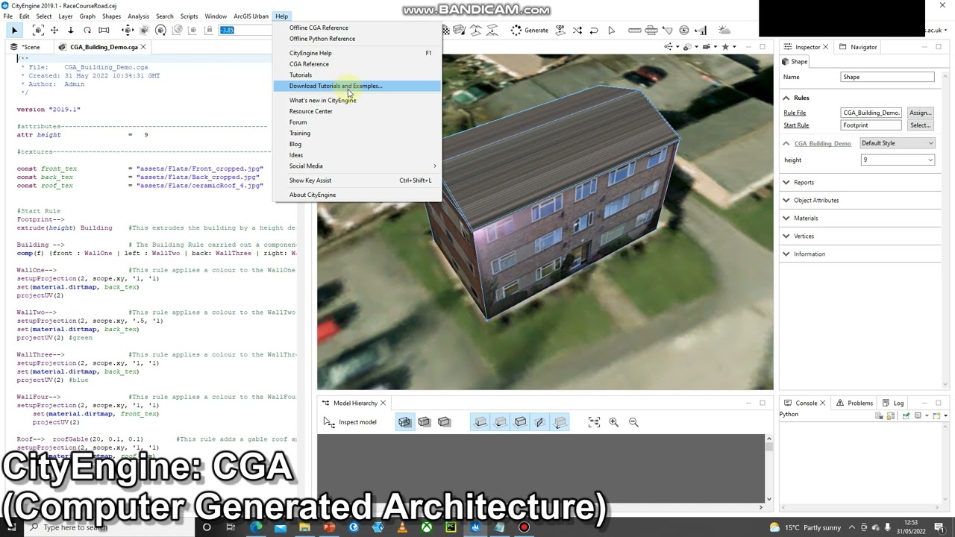This screenshot has height=537, width=955.
Task: Select the arrow selection tool
Action: pyautogui.click(x=14, y=30)
